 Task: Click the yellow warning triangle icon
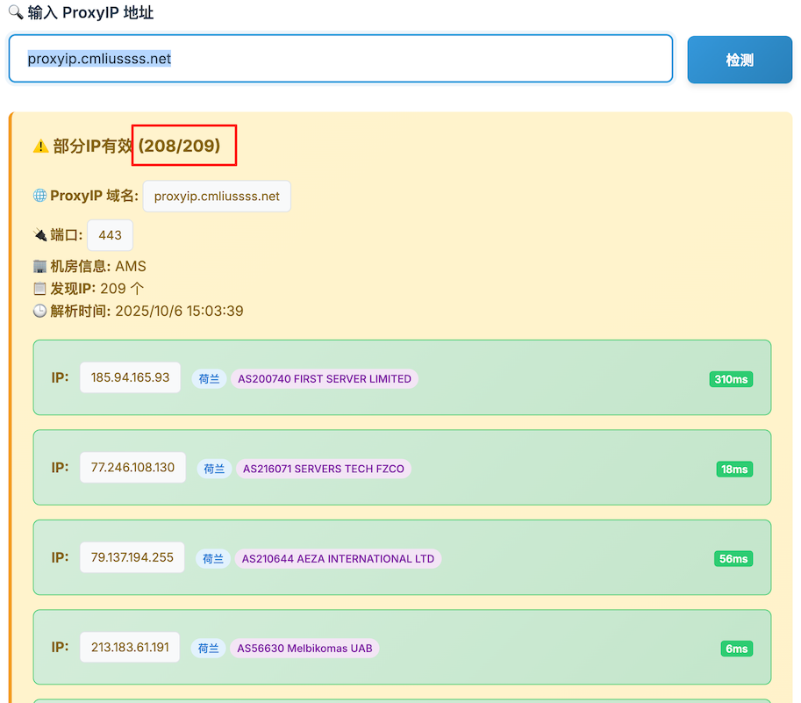click(40, 147)
